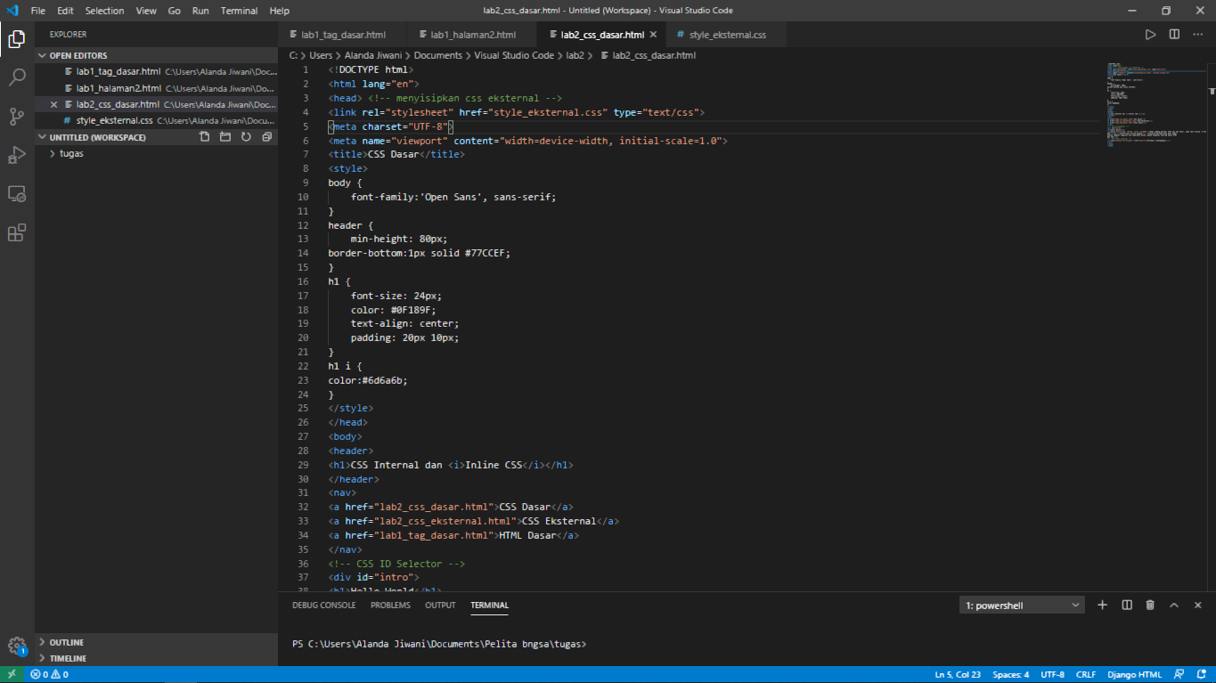Open the Explorer view in activity bar
This screenshot has width=1216, height=683.
tap(17, 38)
